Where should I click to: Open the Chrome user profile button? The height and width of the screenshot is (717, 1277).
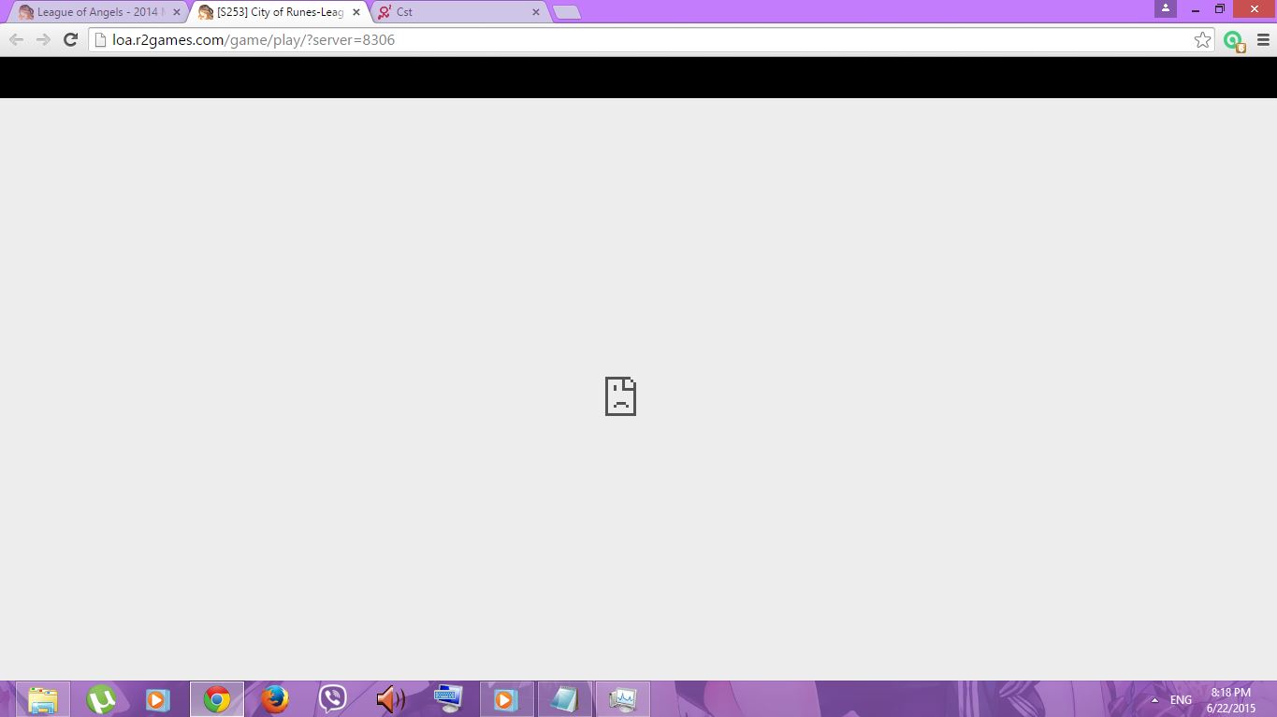(1165, 8)
